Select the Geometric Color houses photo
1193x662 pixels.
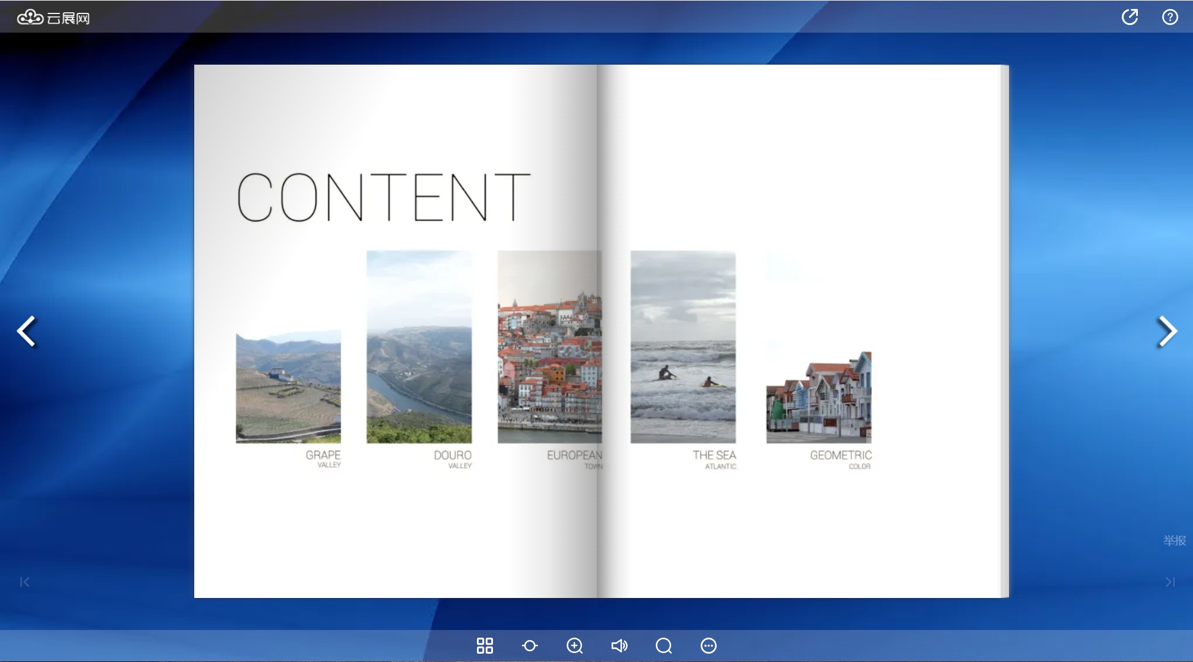(x=819, y=397)
